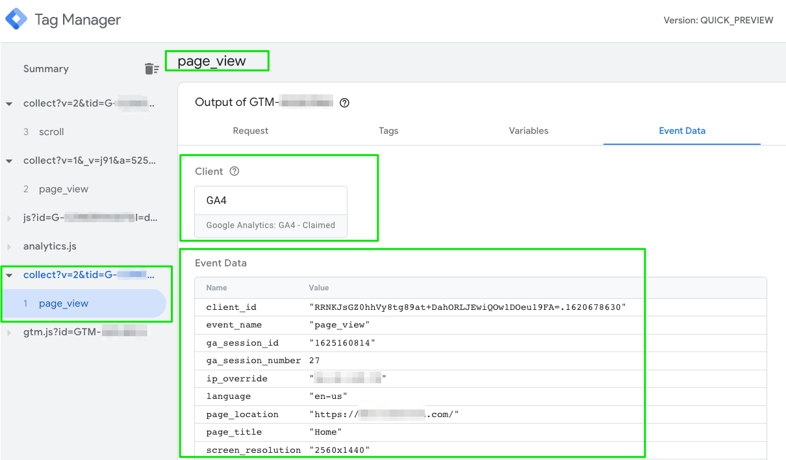The width and height of the screenshot is (786, 460).
Task: Select the scroll event numbered 3
Action: [51, 132]
